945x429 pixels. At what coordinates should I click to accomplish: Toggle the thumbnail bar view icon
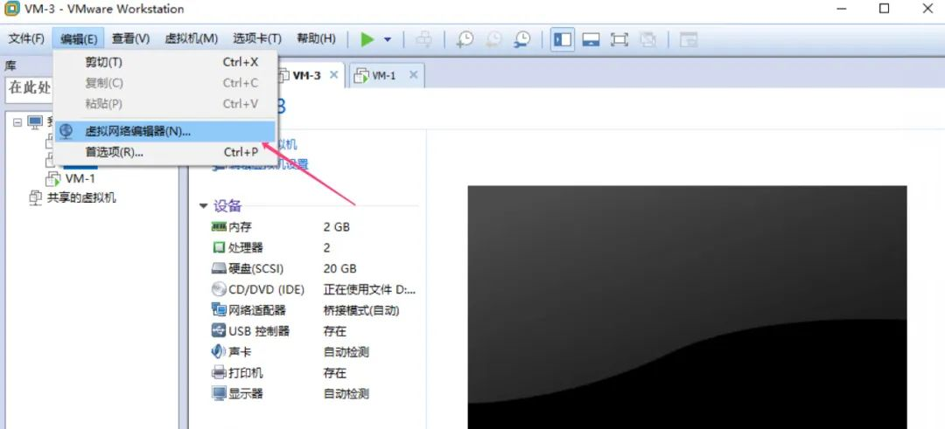tap(591, 39)
